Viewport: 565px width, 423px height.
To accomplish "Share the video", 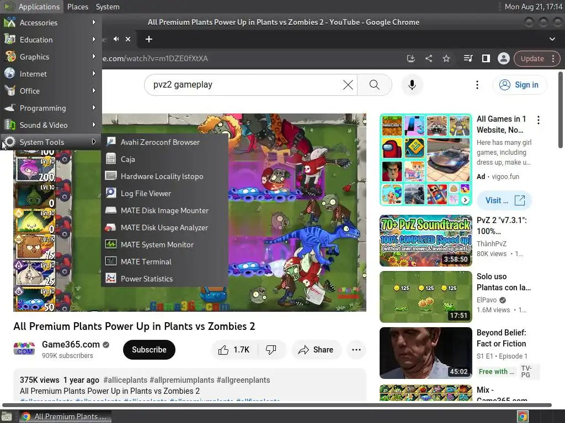I will tap(316, 350).
